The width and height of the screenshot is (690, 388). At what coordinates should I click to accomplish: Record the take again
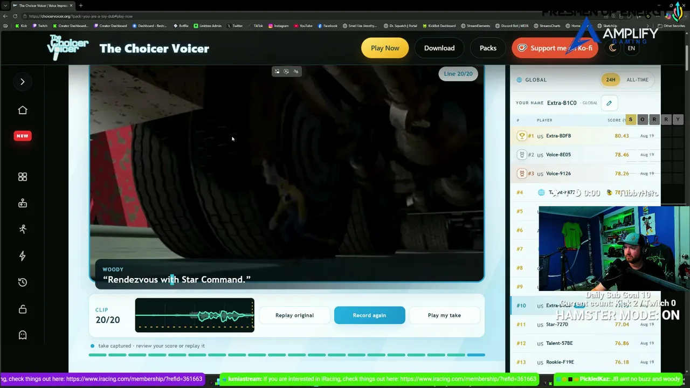click(x=369, y=315)
